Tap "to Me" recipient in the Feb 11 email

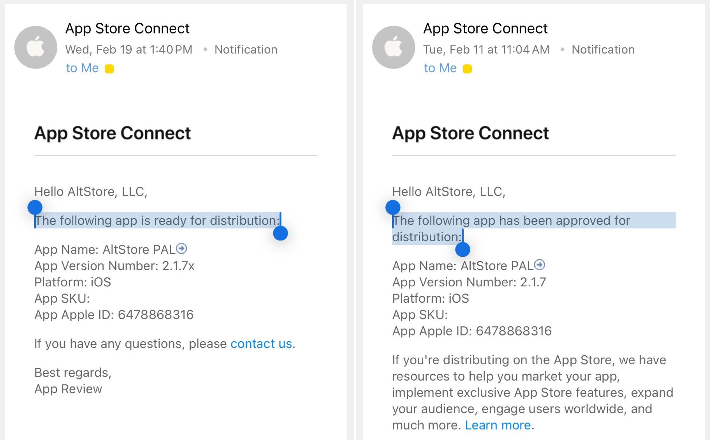(x=440, y=68)
